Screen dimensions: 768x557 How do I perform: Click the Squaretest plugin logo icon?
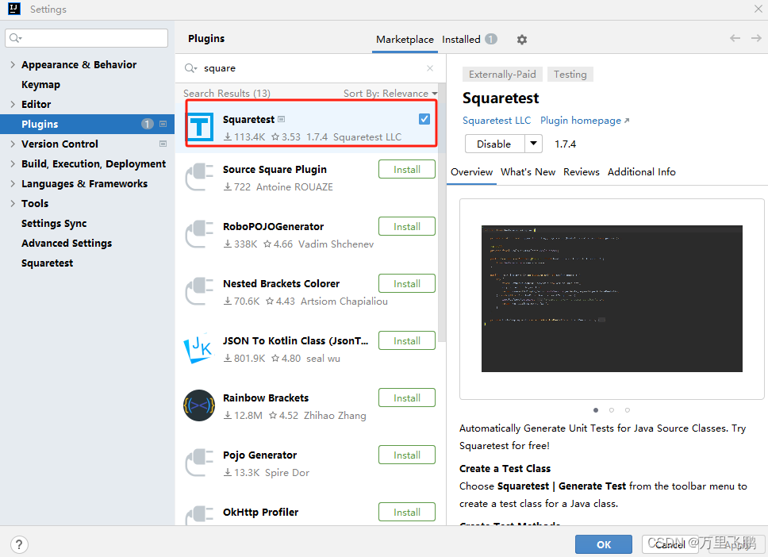(200, 127)
